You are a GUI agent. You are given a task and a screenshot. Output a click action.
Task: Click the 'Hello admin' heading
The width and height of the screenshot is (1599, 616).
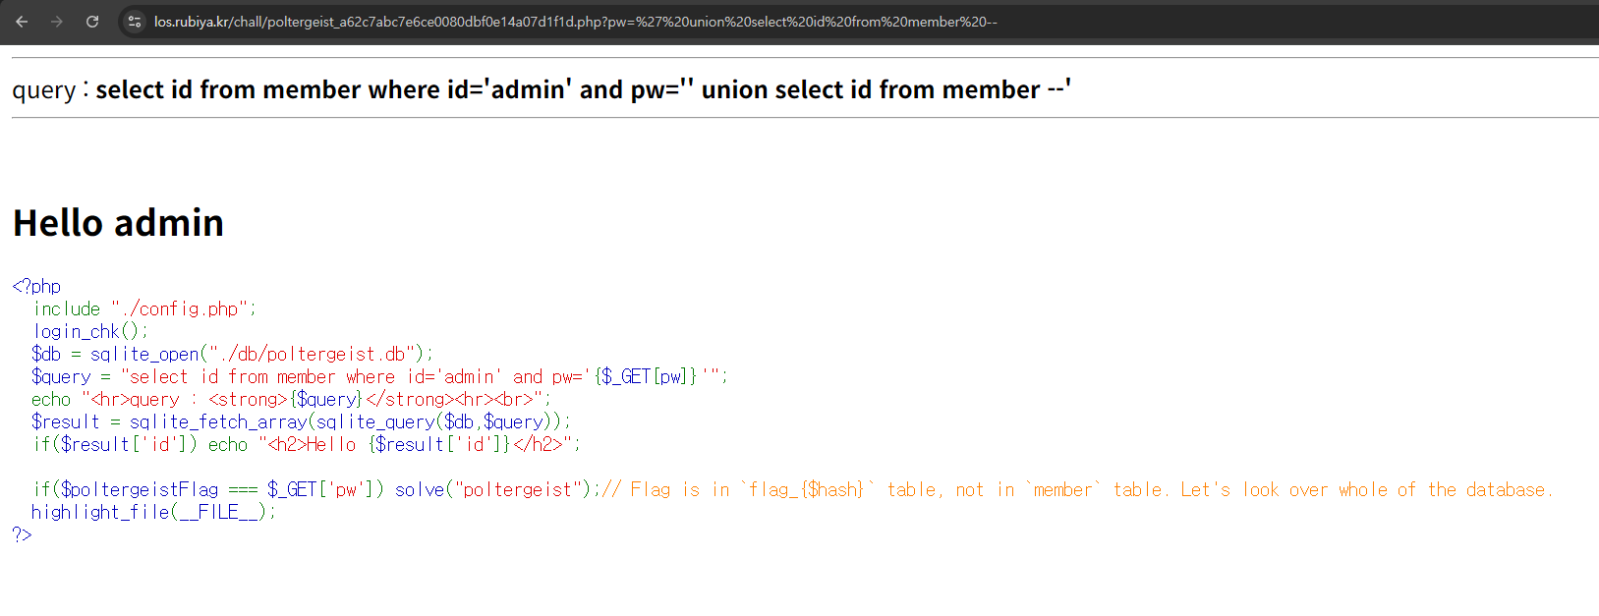pos(118,223)
